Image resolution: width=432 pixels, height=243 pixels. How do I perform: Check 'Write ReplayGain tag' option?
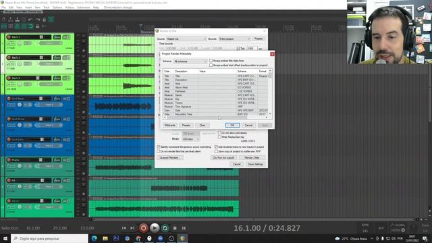(x=219, y=137)
